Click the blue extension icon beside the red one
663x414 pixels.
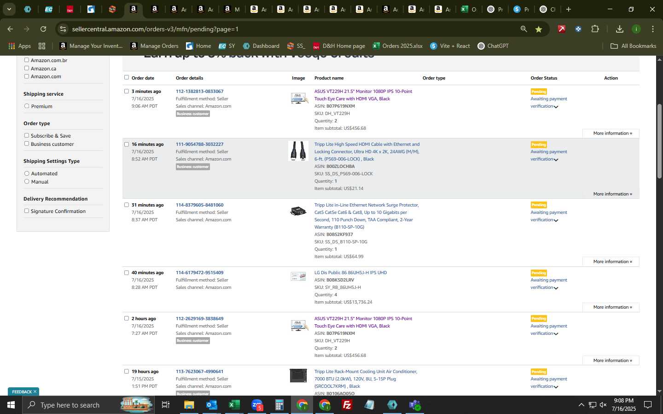coord(578,29)
